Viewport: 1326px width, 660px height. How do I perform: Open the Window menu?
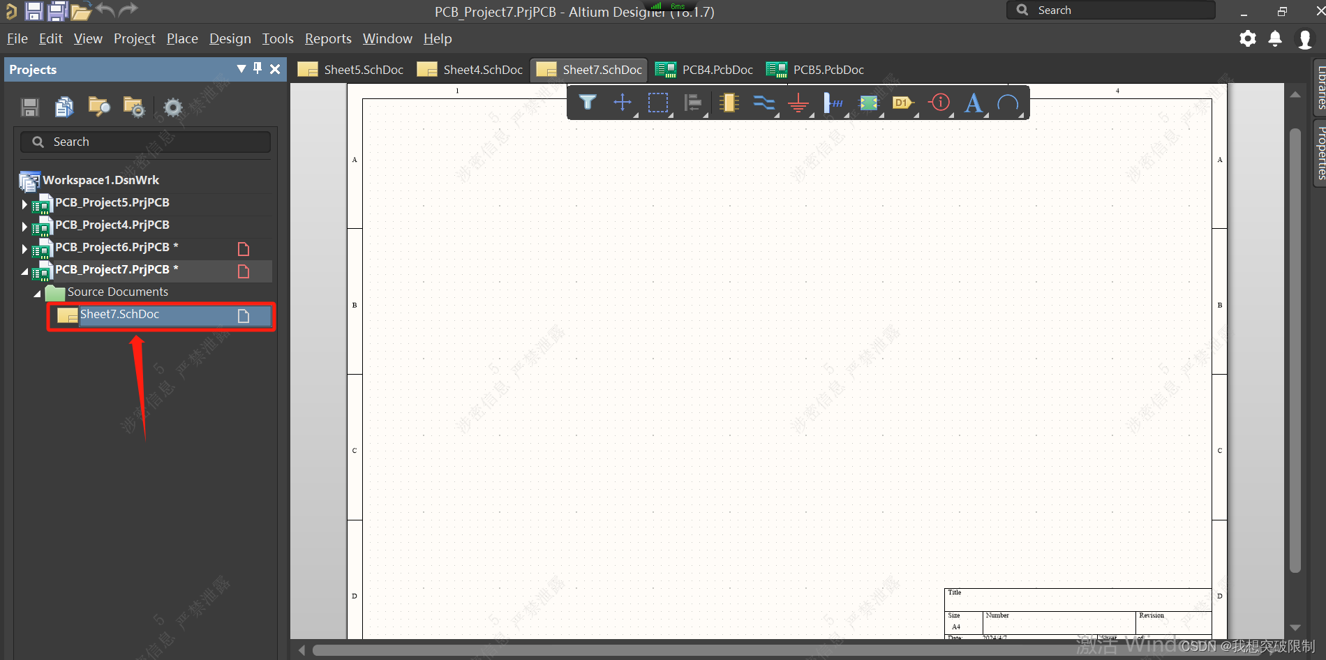pos(387,38)
